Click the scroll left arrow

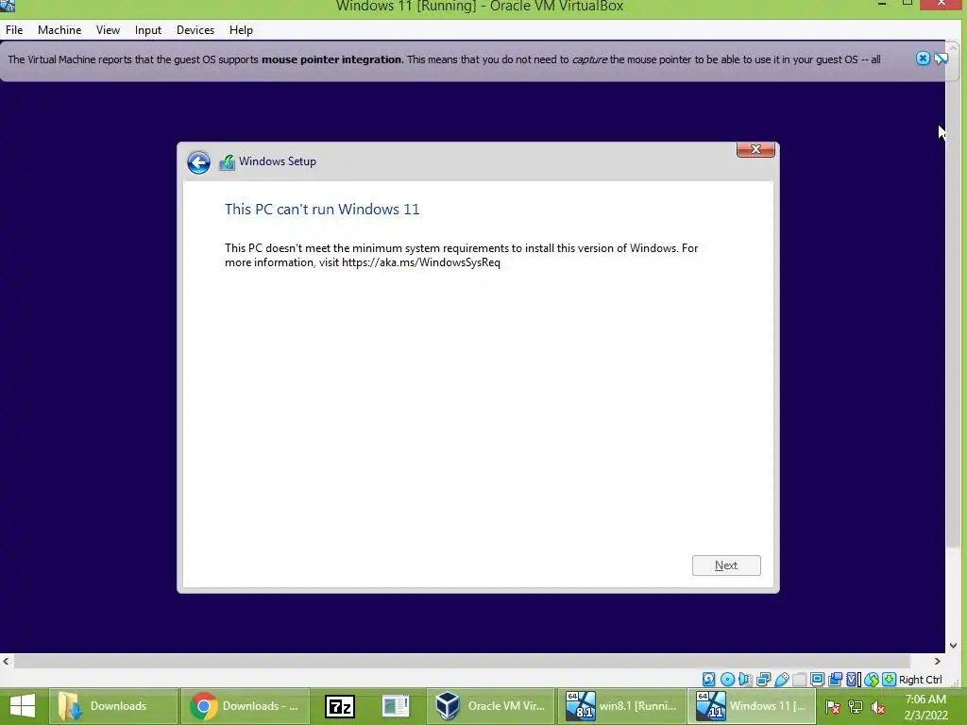[x=7, y=661]
